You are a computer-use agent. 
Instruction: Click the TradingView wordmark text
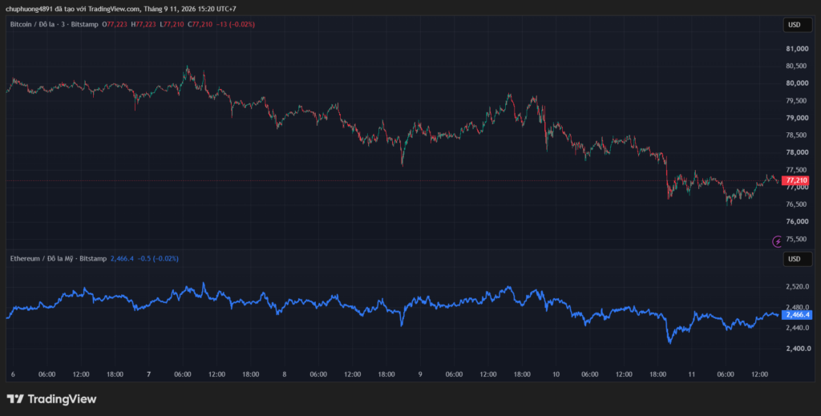click(62, 399)
